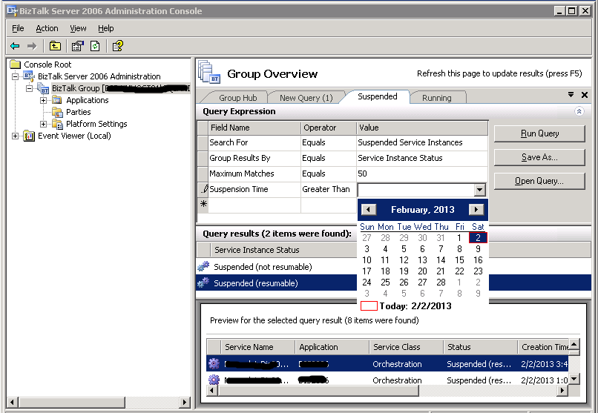The image size is (598, 413).
Task: Click the Application column header
Action: pos(332,347)
